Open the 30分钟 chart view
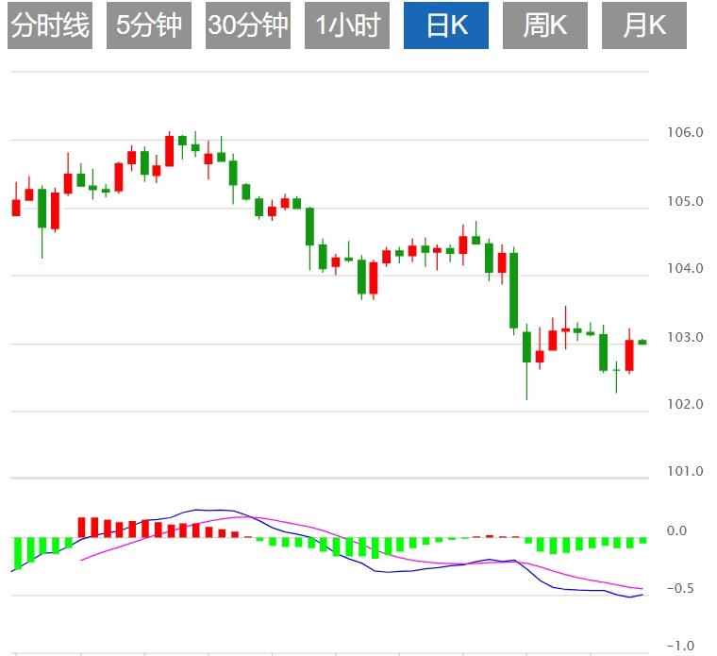The width and height of the screenshot is (717, 656). coord(247,25)
